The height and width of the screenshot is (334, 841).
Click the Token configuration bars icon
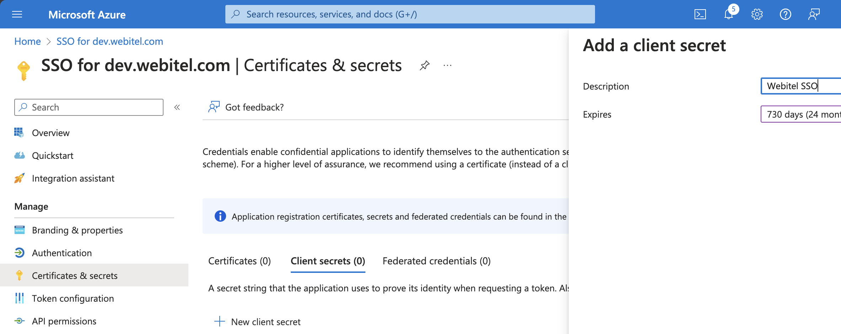point(20,298)
